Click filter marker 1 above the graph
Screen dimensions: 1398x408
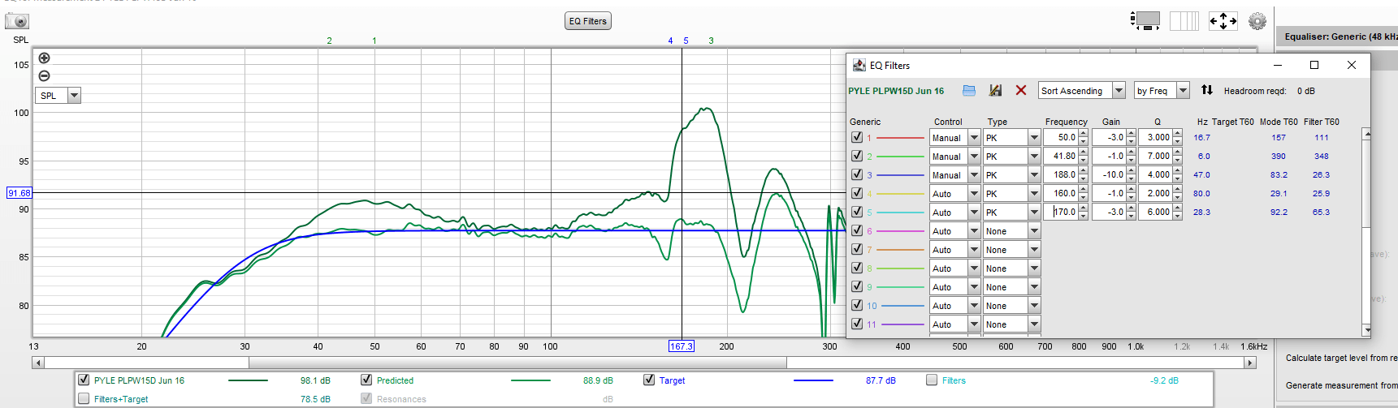pyautogui.click(x=374, y=41)
